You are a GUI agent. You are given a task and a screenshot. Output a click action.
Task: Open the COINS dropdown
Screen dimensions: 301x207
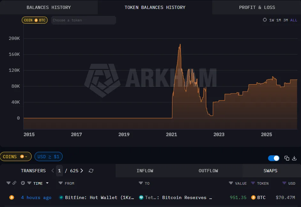point(16,156)
